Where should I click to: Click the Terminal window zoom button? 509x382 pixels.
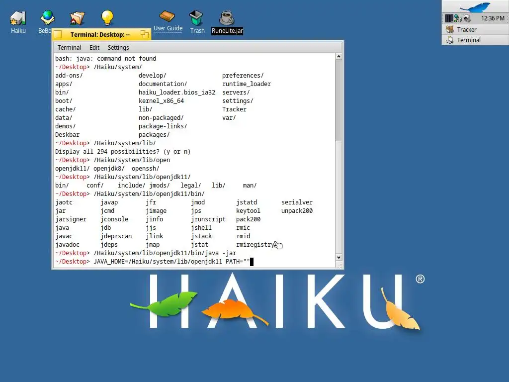click(145, 34)
